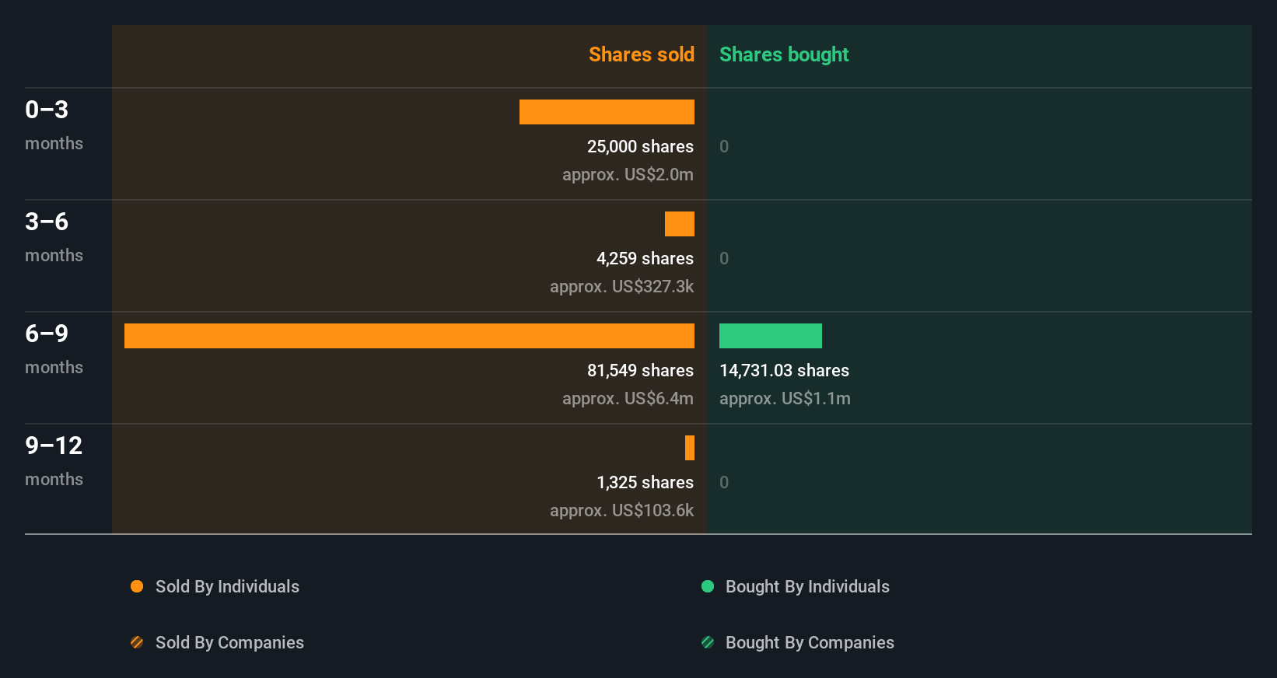Screen dimensions: 1277x678
Task: Click the approx. US$103.6k value
Action: coord(621,510)
